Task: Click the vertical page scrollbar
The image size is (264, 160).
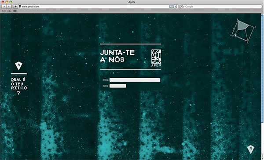Action: click(262, 69)
